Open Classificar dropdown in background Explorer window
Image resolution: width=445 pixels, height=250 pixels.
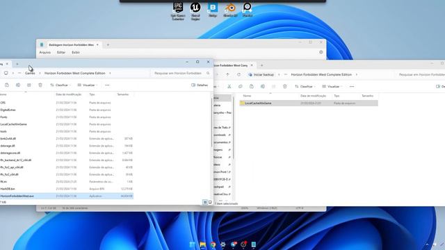(305, 86)
